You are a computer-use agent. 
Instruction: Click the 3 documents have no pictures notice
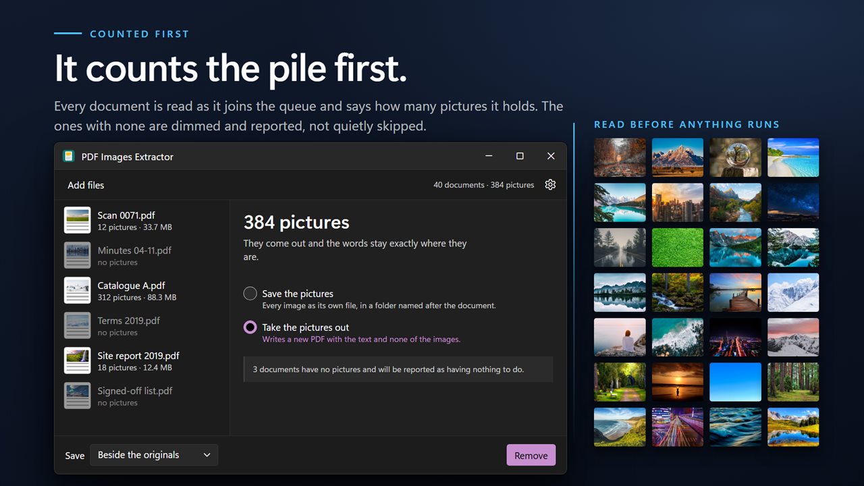point(398,369)
